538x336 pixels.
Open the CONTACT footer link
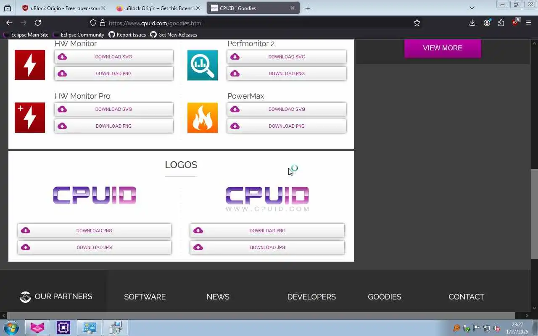(x=467, y=297)
